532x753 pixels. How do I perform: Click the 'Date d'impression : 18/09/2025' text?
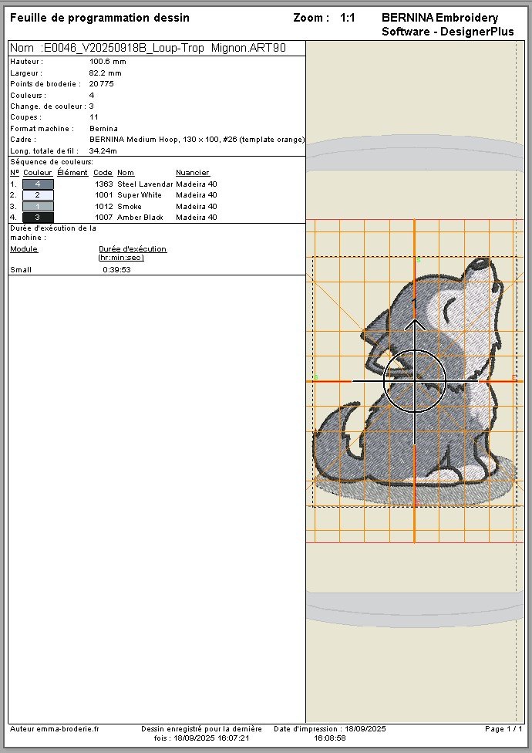pos(330,729)
